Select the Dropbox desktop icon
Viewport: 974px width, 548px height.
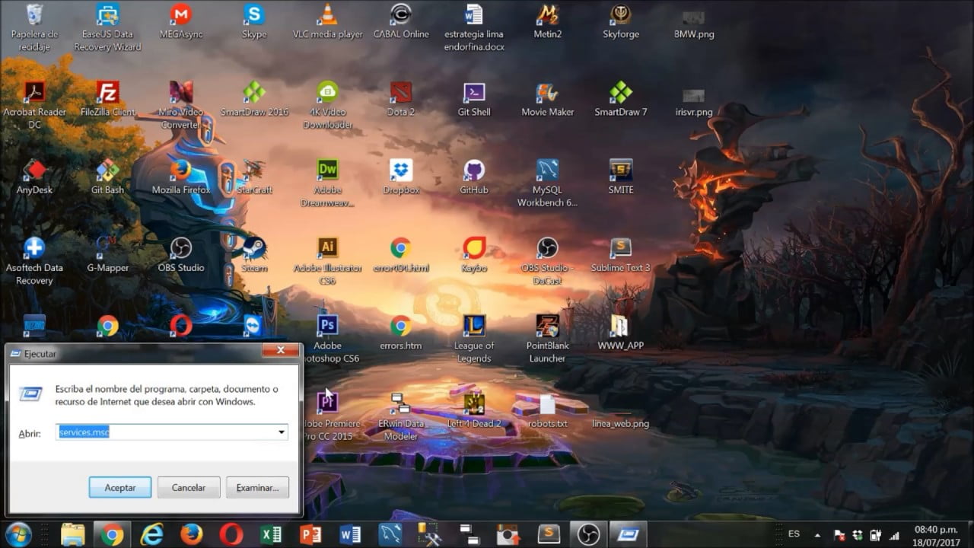coord(401,177)
